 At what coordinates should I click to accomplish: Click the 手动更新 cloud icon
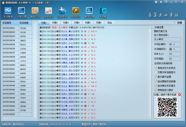coord(8,11)
